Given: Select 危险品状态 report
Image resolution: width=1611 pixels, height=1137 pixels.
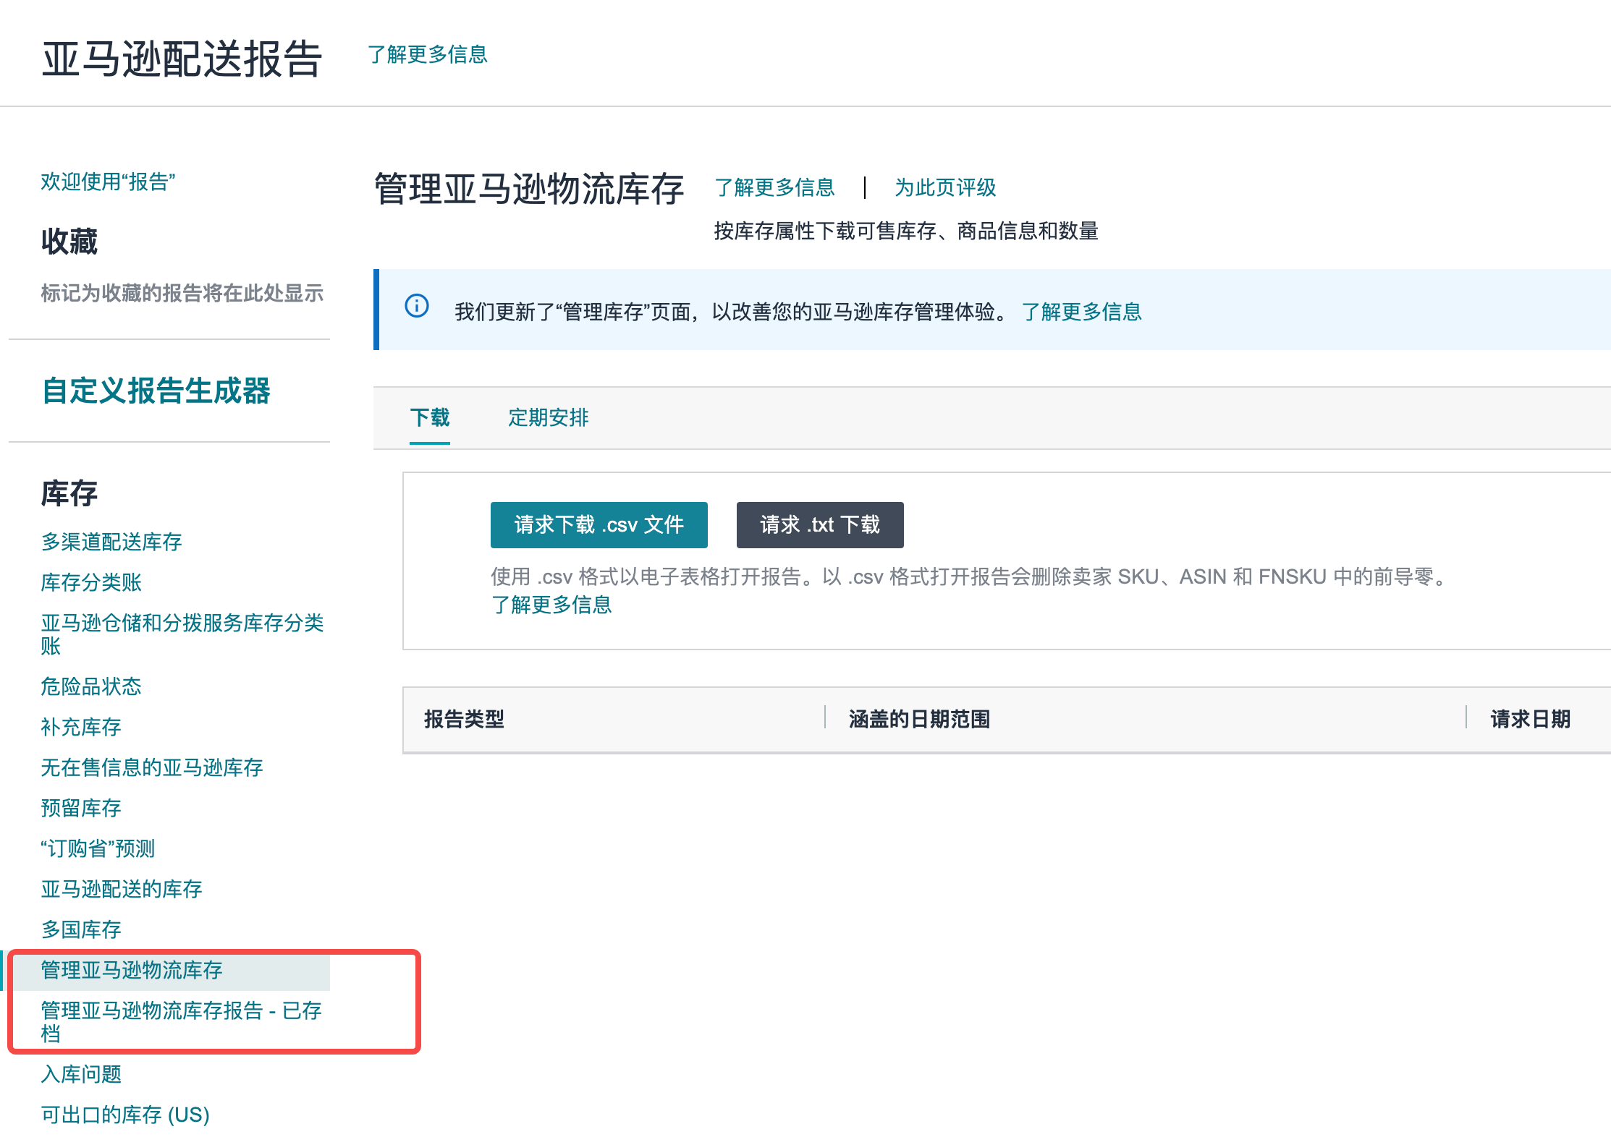Looking at the screenshot, I should [x=91, y=686].
